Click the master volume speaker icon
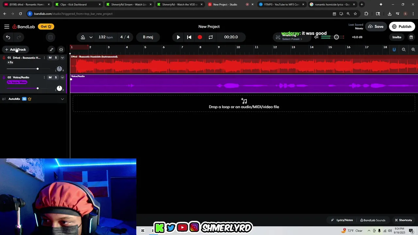This screenshot has height=235, width=418. (316, 37)
